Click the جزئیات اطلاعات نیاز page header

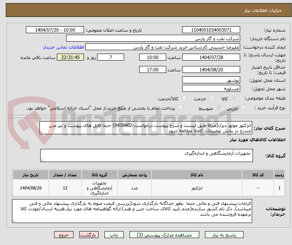263,10
